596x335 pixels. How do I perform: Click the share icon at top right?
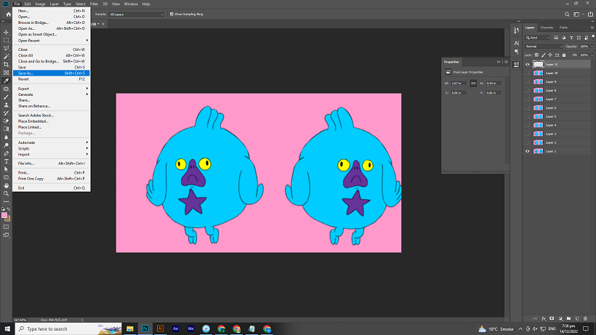[590, 14]
